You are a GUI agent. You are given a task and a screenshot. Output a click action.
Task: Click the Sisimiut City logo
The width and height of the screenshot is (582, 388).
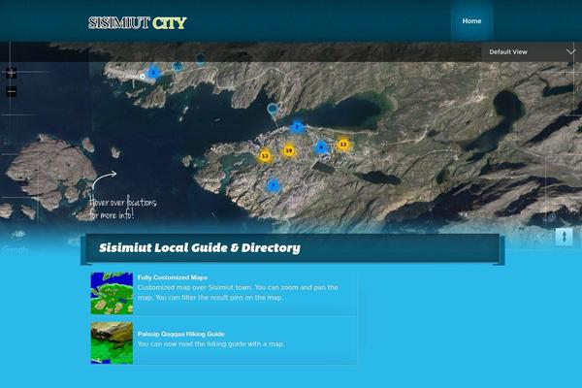(x=138, y=23)
